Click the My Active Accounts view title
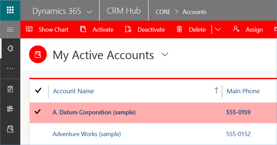This screenshot has height=145, width=277. point(103,55)
